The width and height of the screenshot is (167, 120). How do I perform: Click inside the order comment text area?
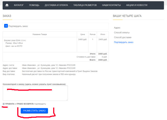pyautogui.click(x=35, y=93)
